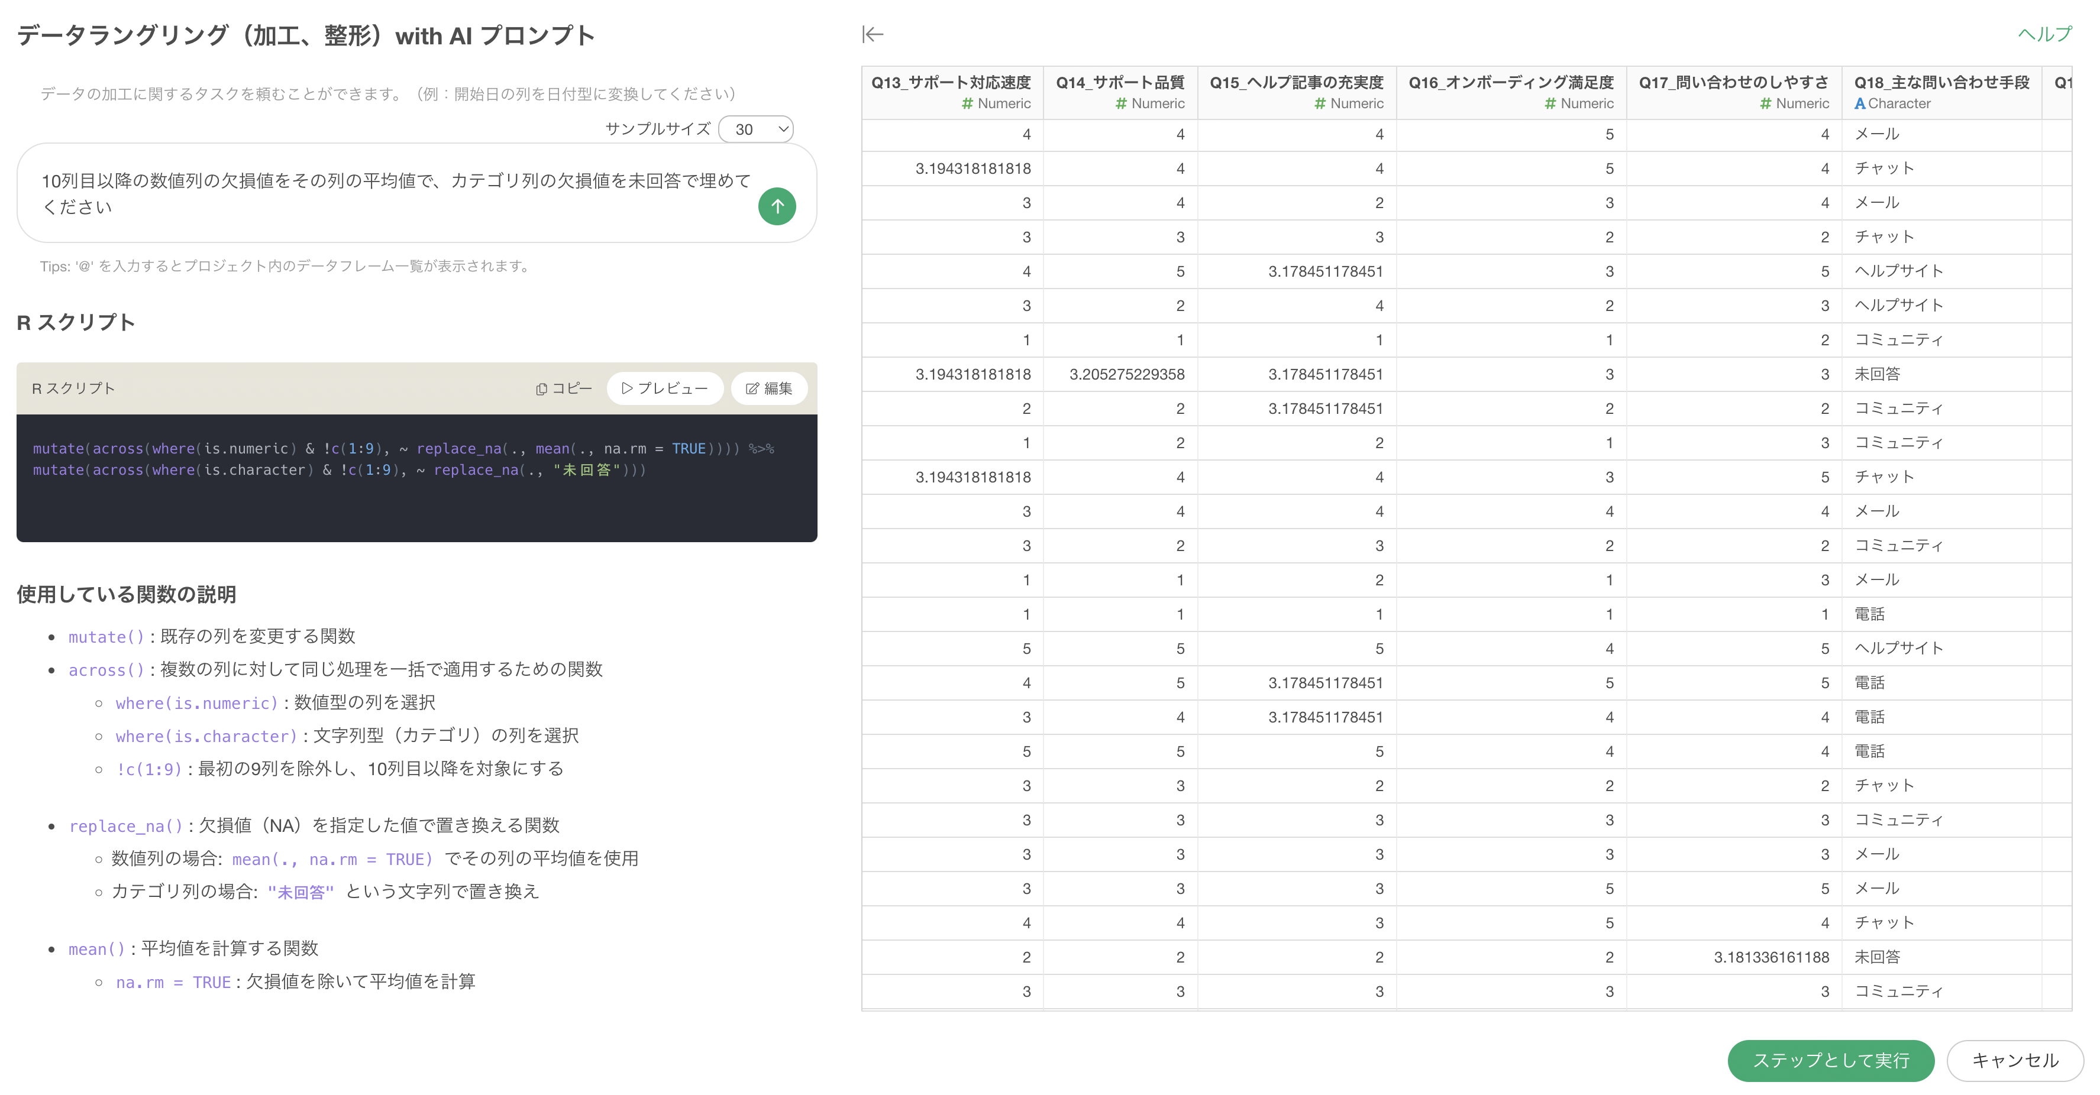
Task: Click the Character type icon under Q18 column
Action: tap(1859, 103)
